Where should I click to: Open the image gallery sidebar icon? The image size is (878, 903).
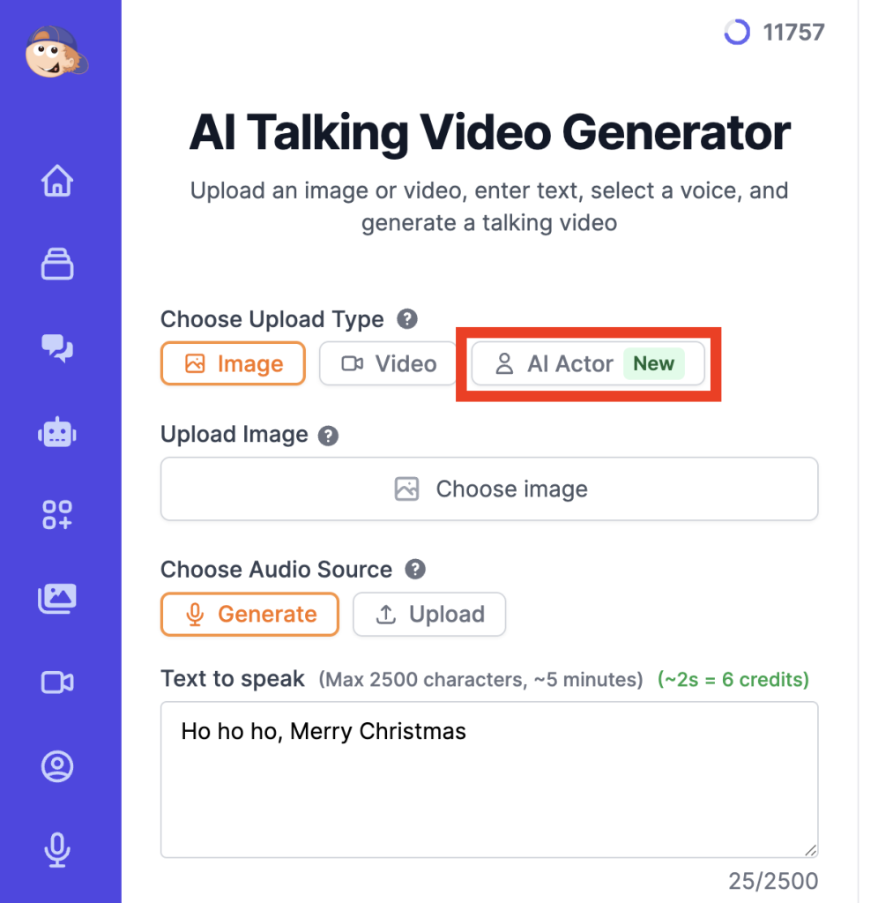click(58, 599)
